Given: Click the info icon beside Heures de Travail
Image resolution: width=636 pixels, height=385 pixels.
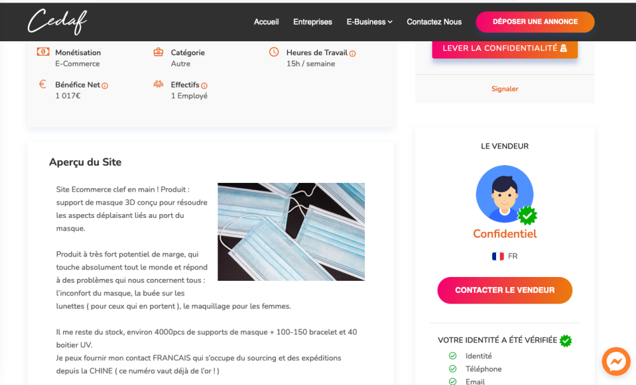Looking at the screenshot, I should click(x=352, y=53).
